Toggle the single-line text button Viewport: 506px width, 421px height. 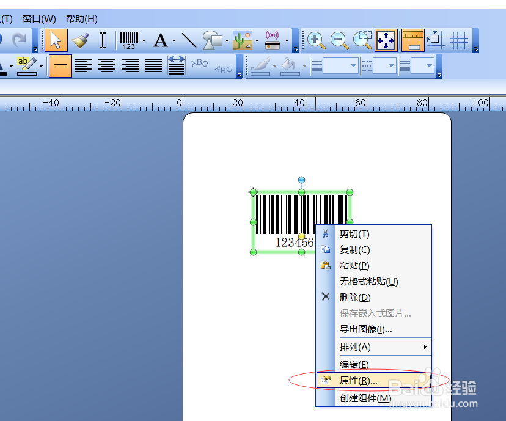pos(61,66)
